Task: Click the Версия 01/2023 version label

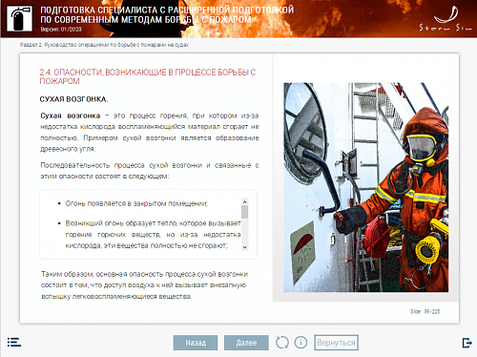Action: pos(61,30)
